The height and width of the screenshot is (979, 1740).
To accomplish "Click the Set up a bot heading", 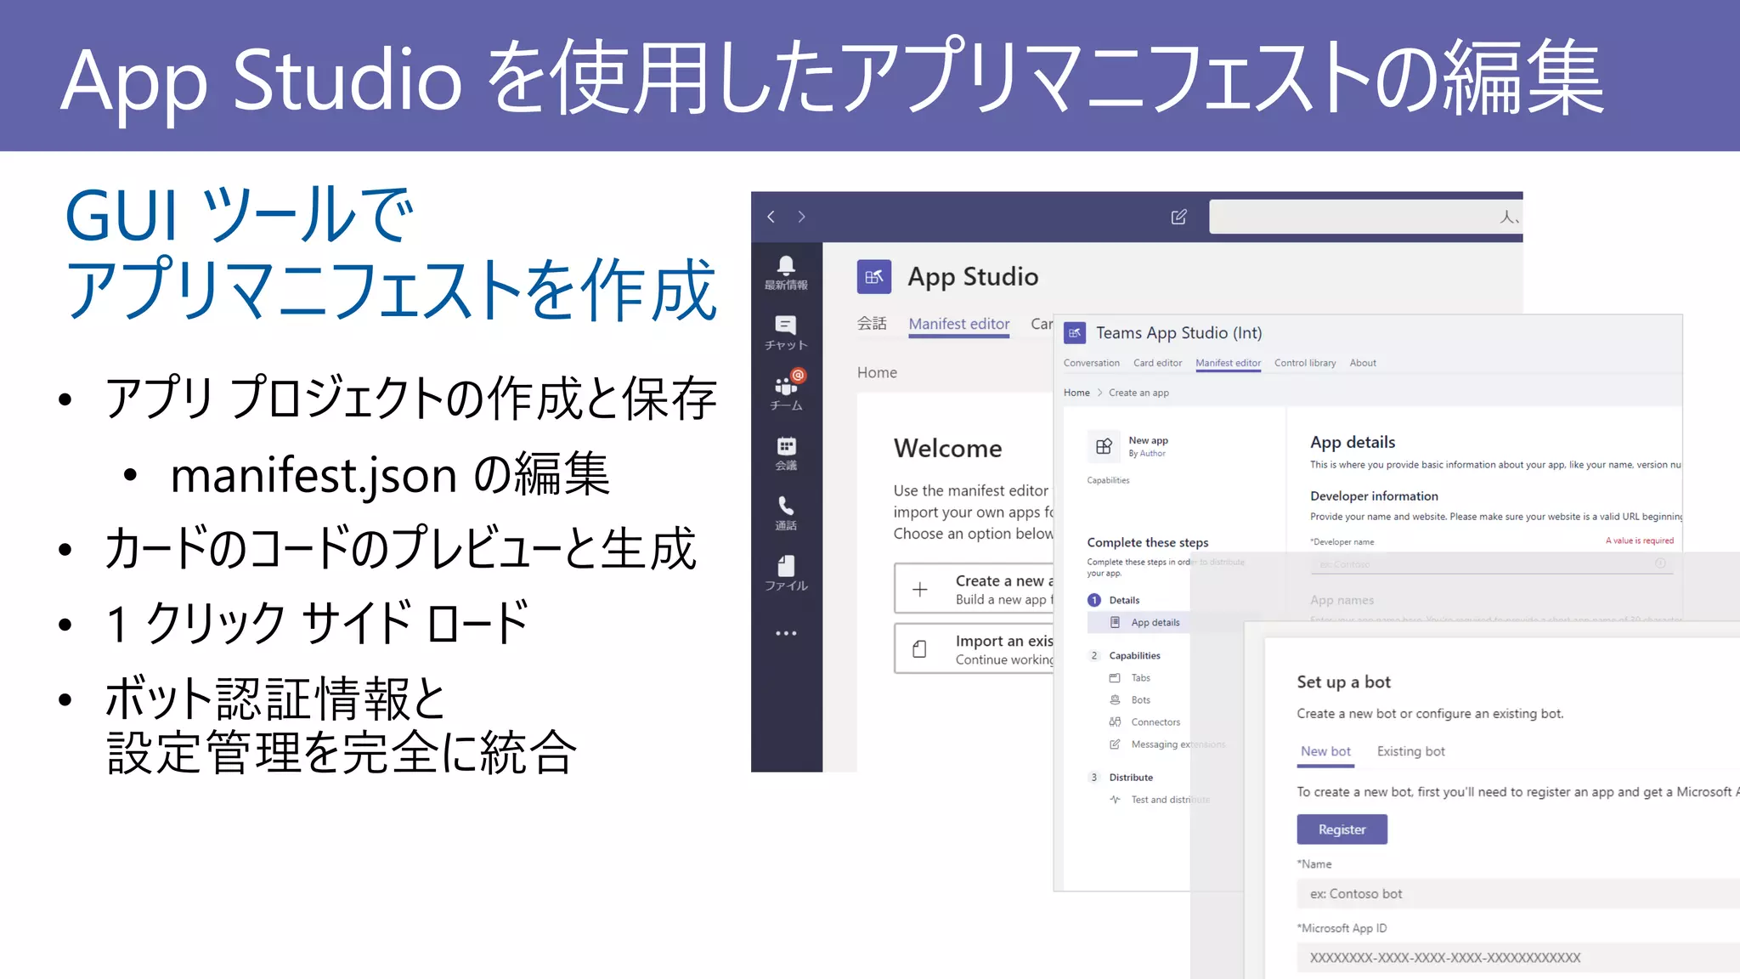I will pos(1343,682).
